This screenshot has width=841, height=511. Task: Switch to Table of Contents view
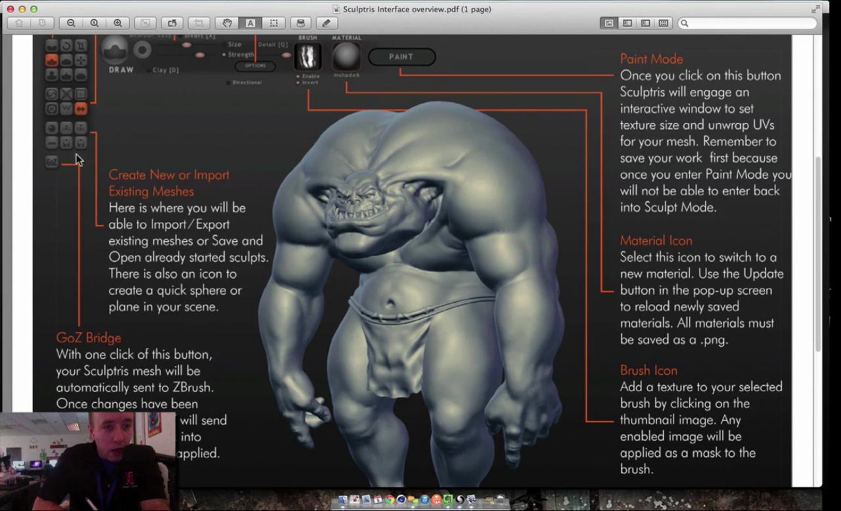point(645,23)
